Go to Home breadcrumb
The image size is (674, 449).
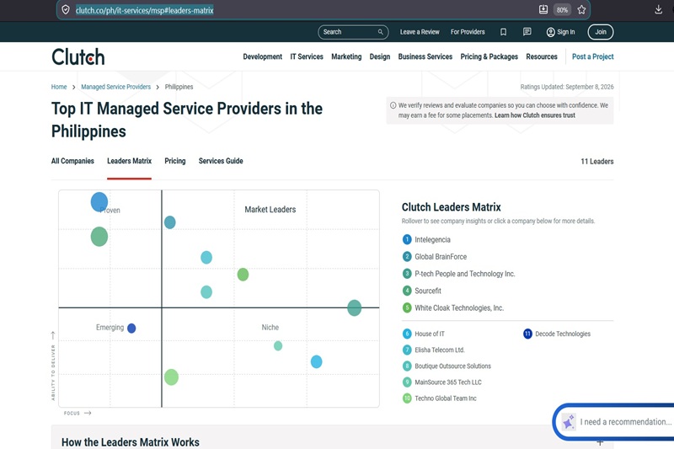[59, 87]
